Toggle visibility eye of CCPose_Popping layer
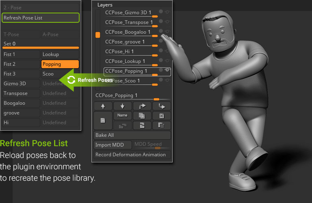312x203 pixels. pyautogui.click(x=167, y=70)
